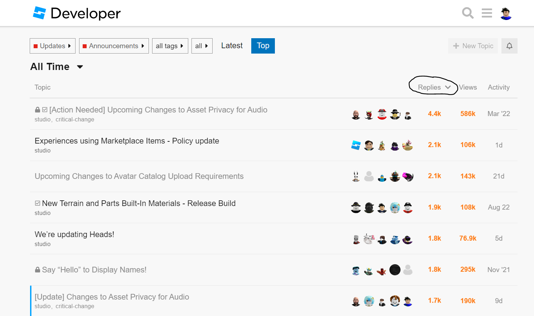The width and height of the screenshot is (534, 316).
Task: Click studio tag under We're updating Heads
Action: coord(43,244)
